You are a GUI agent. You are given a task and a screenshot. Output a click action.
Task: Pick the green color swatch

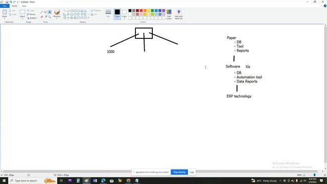[x=152, y=11]
